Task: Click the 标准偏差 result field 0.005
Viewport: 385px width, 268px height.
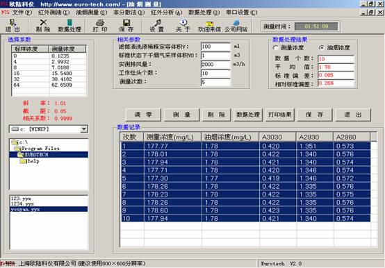Action: click(336, 75)
